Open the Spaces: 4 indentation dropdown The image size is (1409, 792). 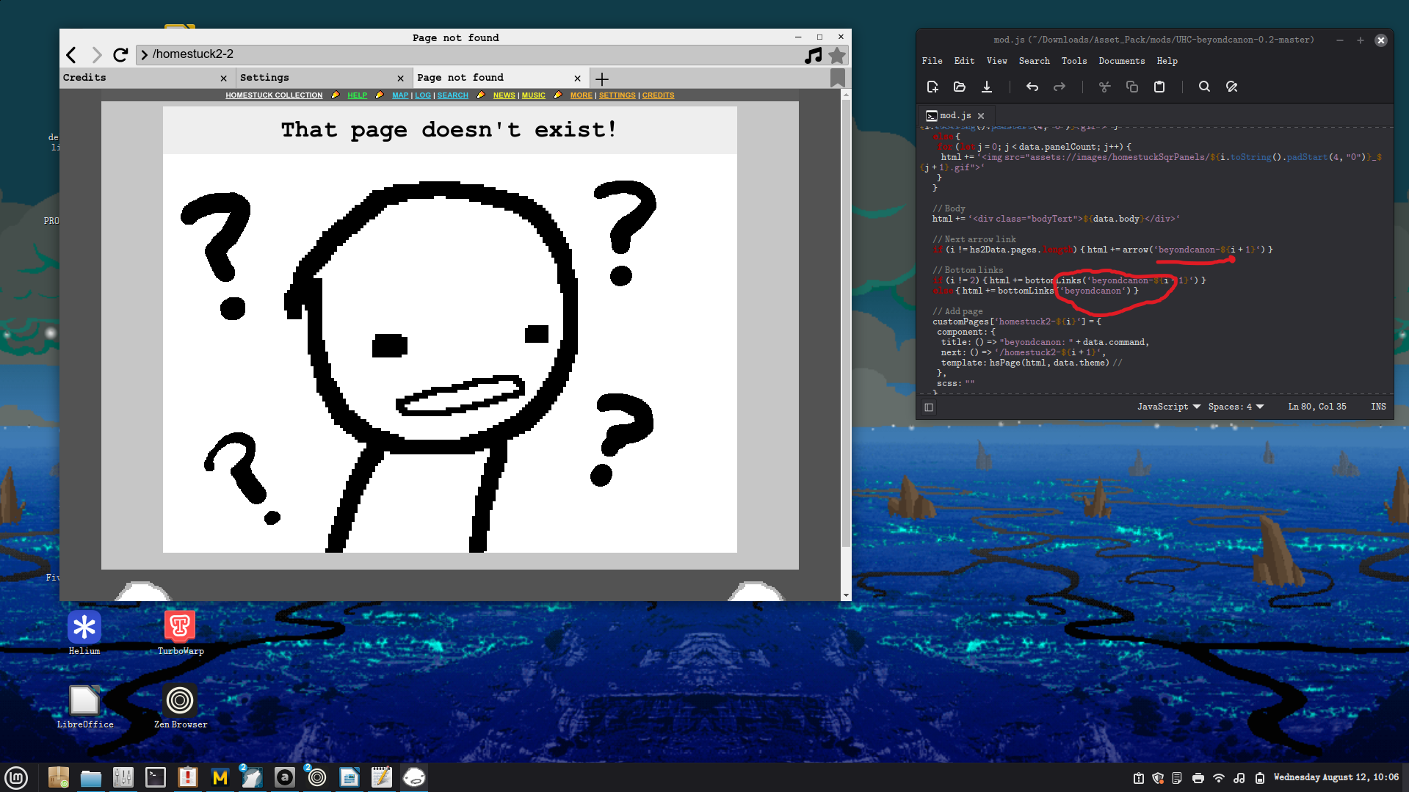click(x=1236, y=407)
